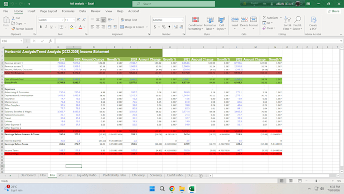Apply the yellow fill color bucket

(x=71, y=27)
